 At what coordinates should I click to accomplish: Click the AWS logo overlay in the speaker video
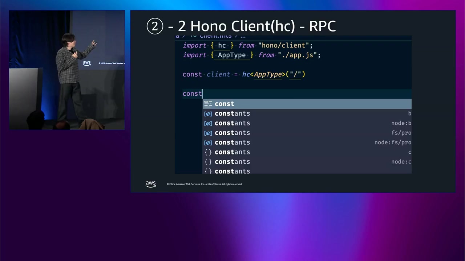click(86, 63)
